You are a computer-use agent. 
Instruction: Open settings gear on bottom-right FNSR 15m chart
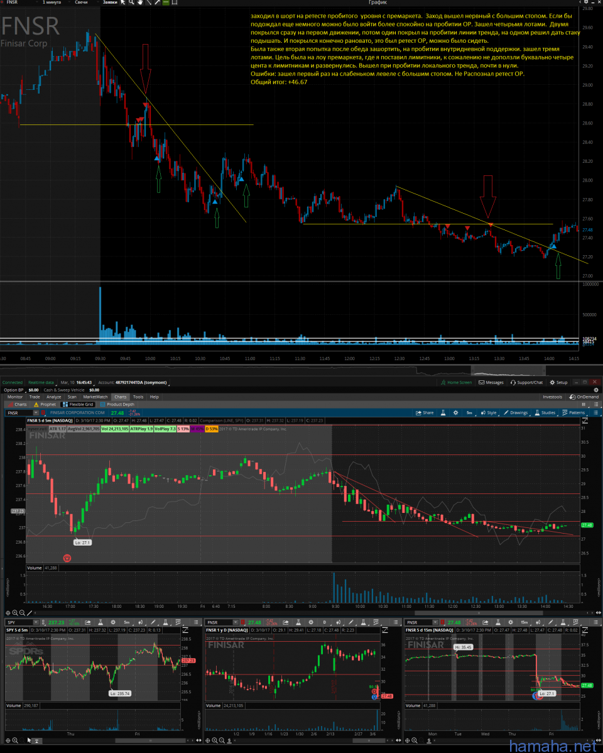(511, 622)
